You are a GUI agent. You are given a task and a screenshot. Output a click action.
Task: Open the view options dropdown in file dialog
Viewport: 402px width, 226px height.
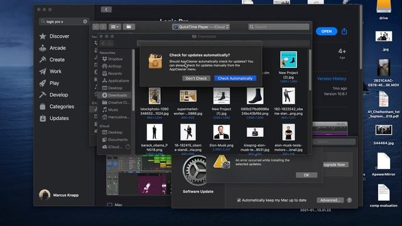pyautogui.click(x=114, y=26)
